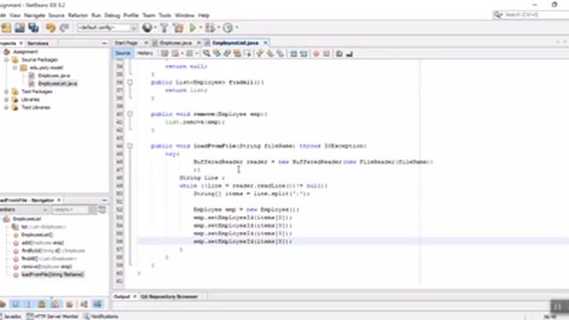Open the Run menu
Screen dimensions: 569x320
[x=96, y=15]
